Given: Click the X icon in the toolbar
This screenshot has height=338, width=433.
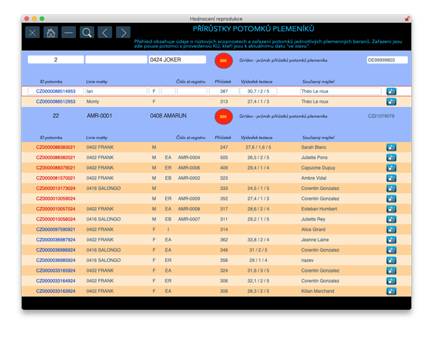Looking at the screenshot, I should pyautogui.click(x=32, y=32).
